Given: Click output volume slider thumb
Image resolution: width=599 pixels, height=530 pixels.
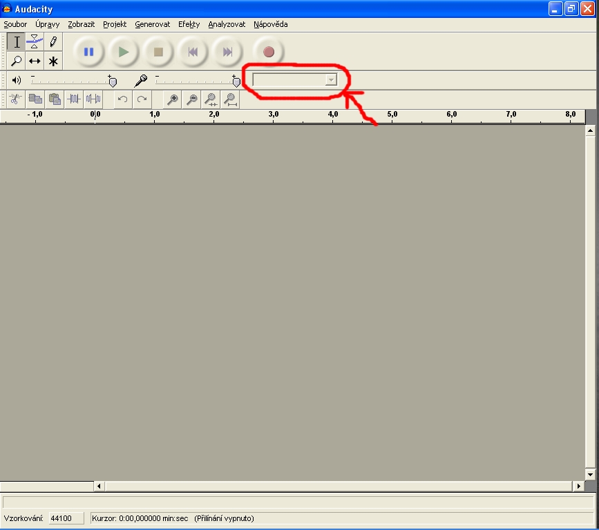Looking at the screenshot, I should coord(113,81).
